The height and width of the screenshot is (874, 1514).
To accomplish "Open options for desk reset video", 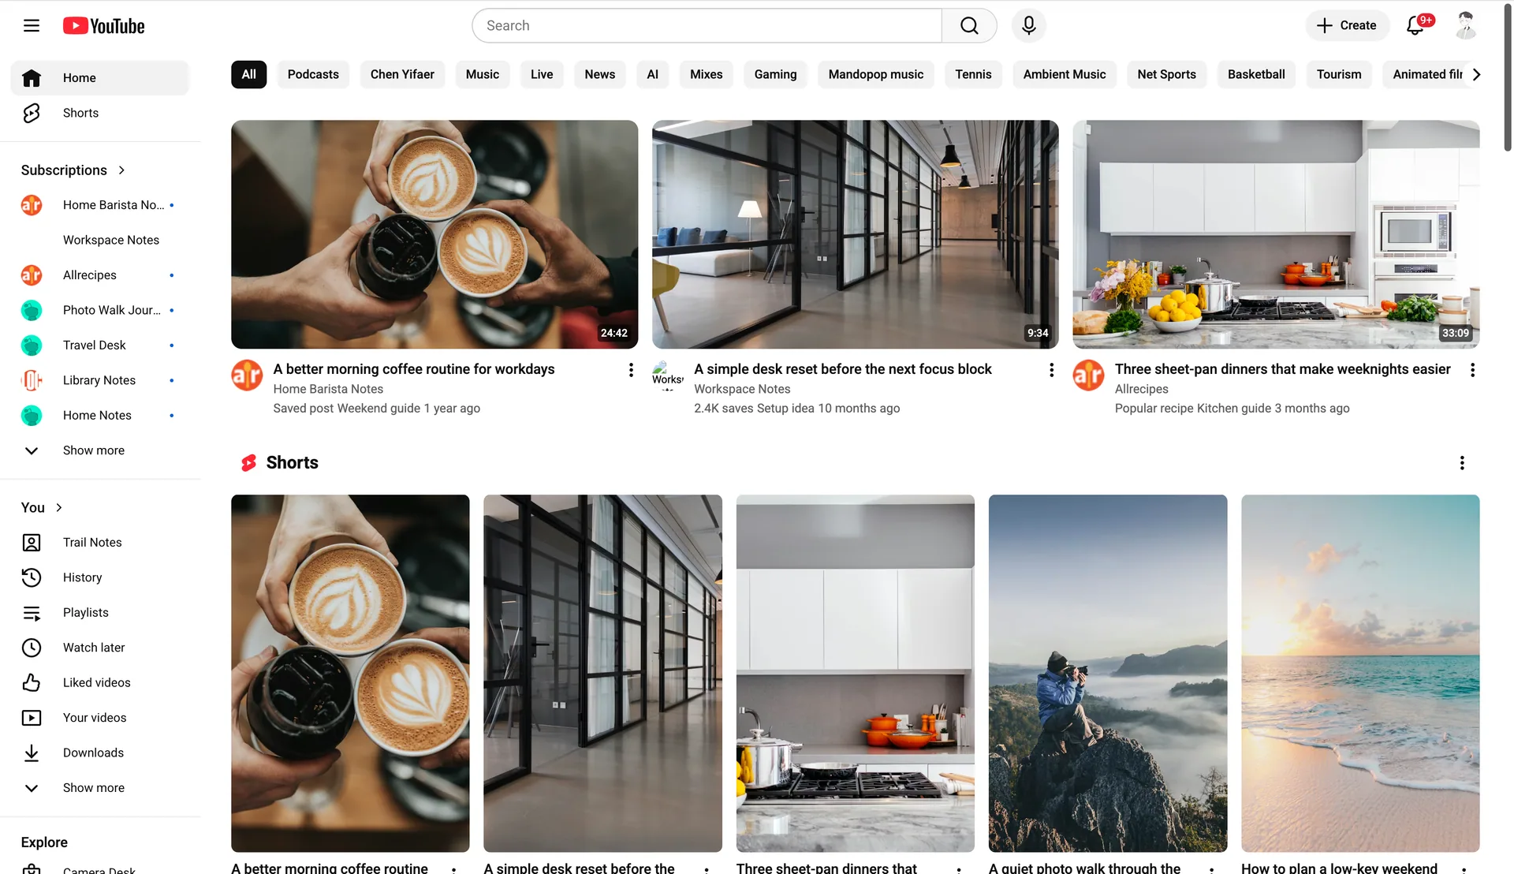I will (x=1051, y=370).
